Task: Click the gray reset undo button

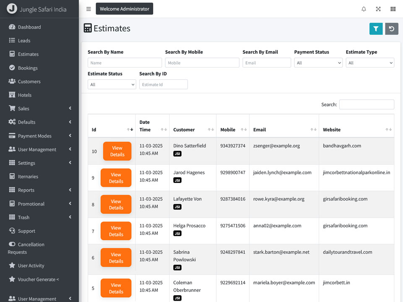Action: point(391,29)
